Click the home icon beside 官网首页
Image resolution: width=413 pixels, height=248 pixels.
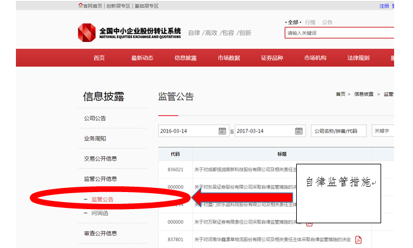pyautogui.click(x=81, y=6)
